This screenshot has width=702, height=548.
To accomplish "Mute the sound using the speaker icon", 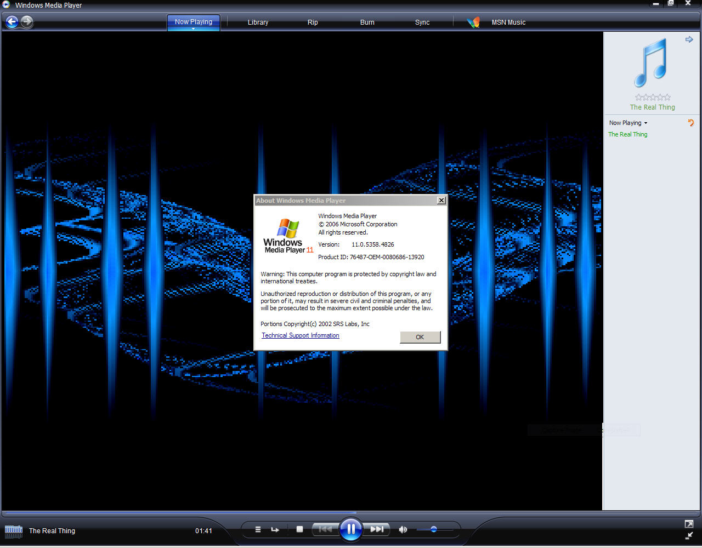I will coord(403,529).
